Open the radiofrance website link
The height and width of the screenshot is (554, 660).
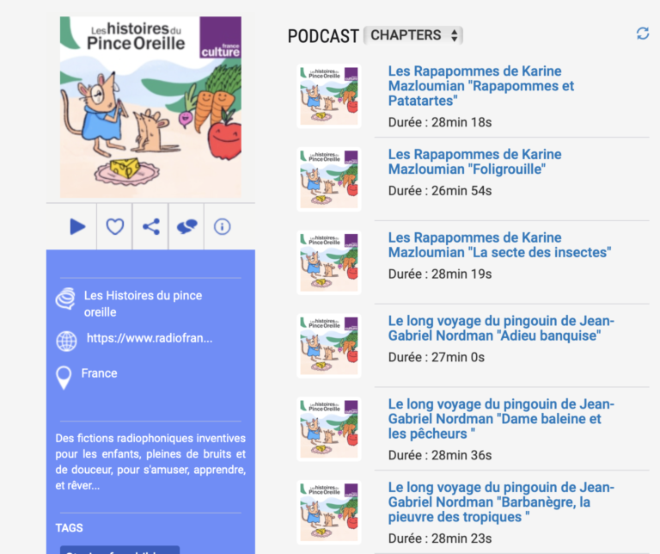[x=150, y=338]
